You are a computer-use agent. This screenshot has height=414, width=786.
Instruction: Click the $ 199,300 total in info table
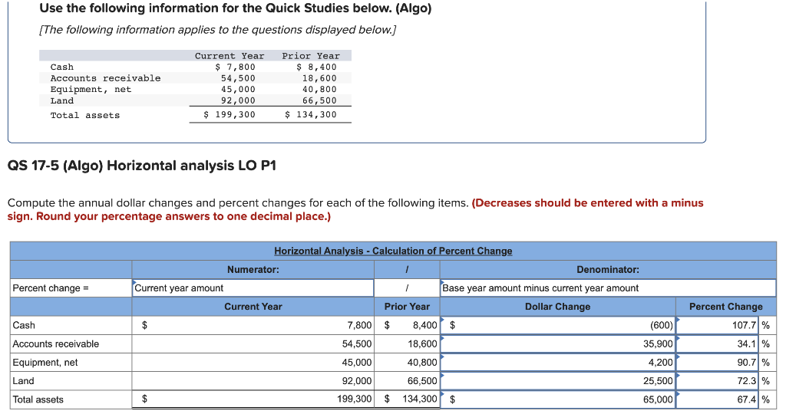tap(230, 115)
